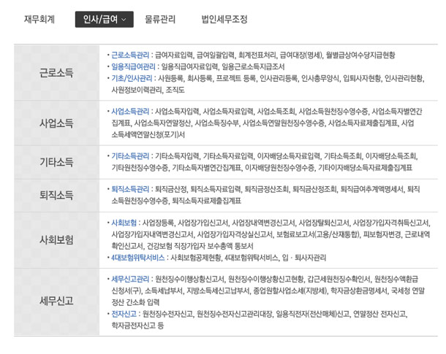Image resolution: width=446 pixels, height=354 pixels.
Task: Click the text 일용근로소득지급조서
Action: tap(253, 66)
